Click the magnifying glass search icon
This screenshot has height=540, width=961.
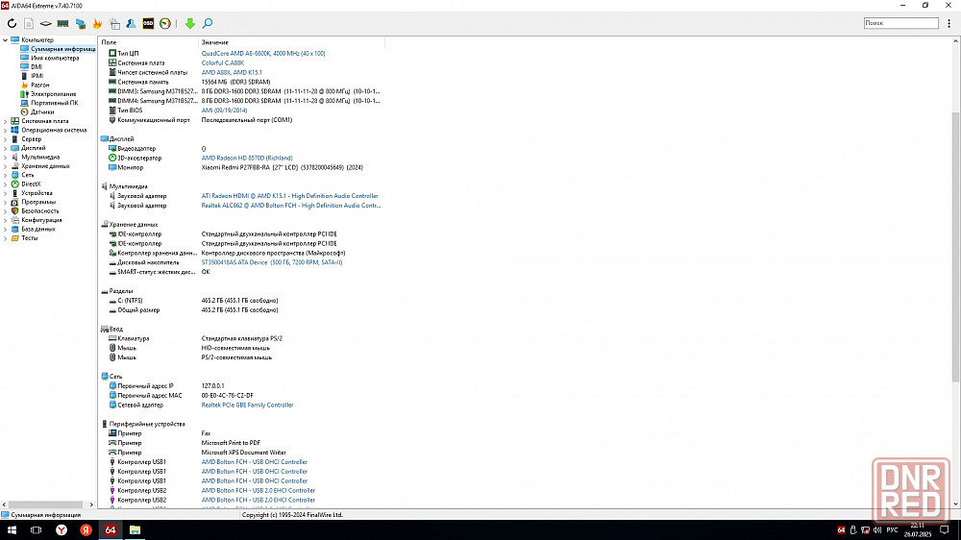(x=208, y=23)
